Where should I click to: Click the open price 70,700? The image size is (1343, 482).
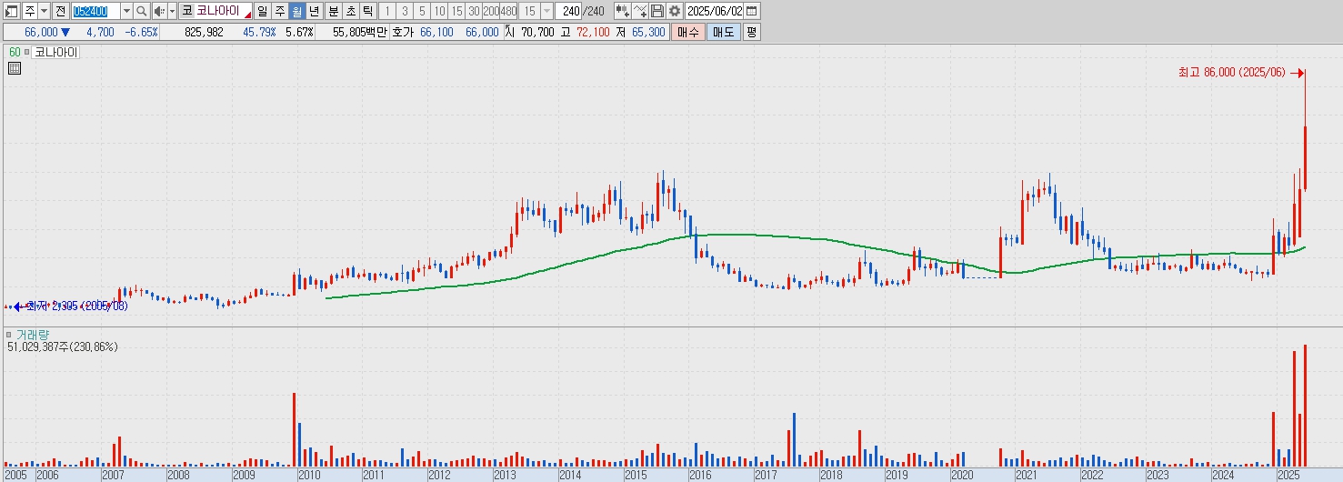(x=536, y=32)
